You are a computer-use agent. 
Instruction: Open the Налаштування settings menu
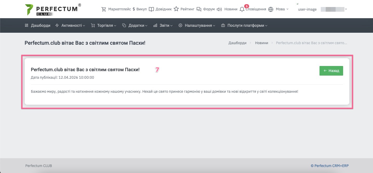(x=197, y=25)
